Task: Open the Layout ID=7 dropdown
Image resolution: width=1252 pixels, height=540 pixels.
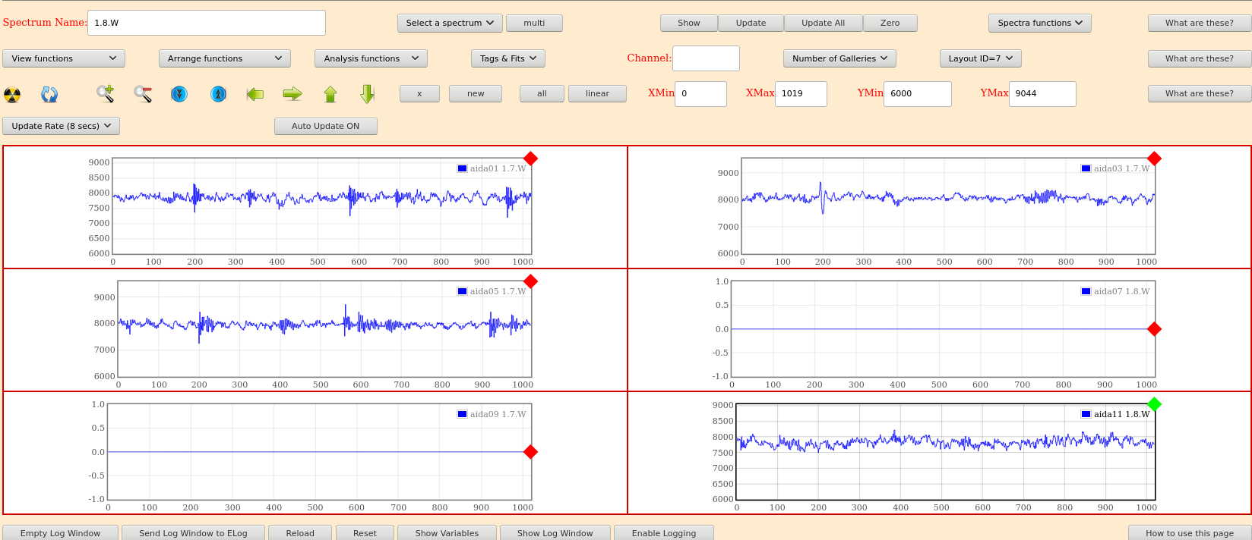Action: pos(980,58)
